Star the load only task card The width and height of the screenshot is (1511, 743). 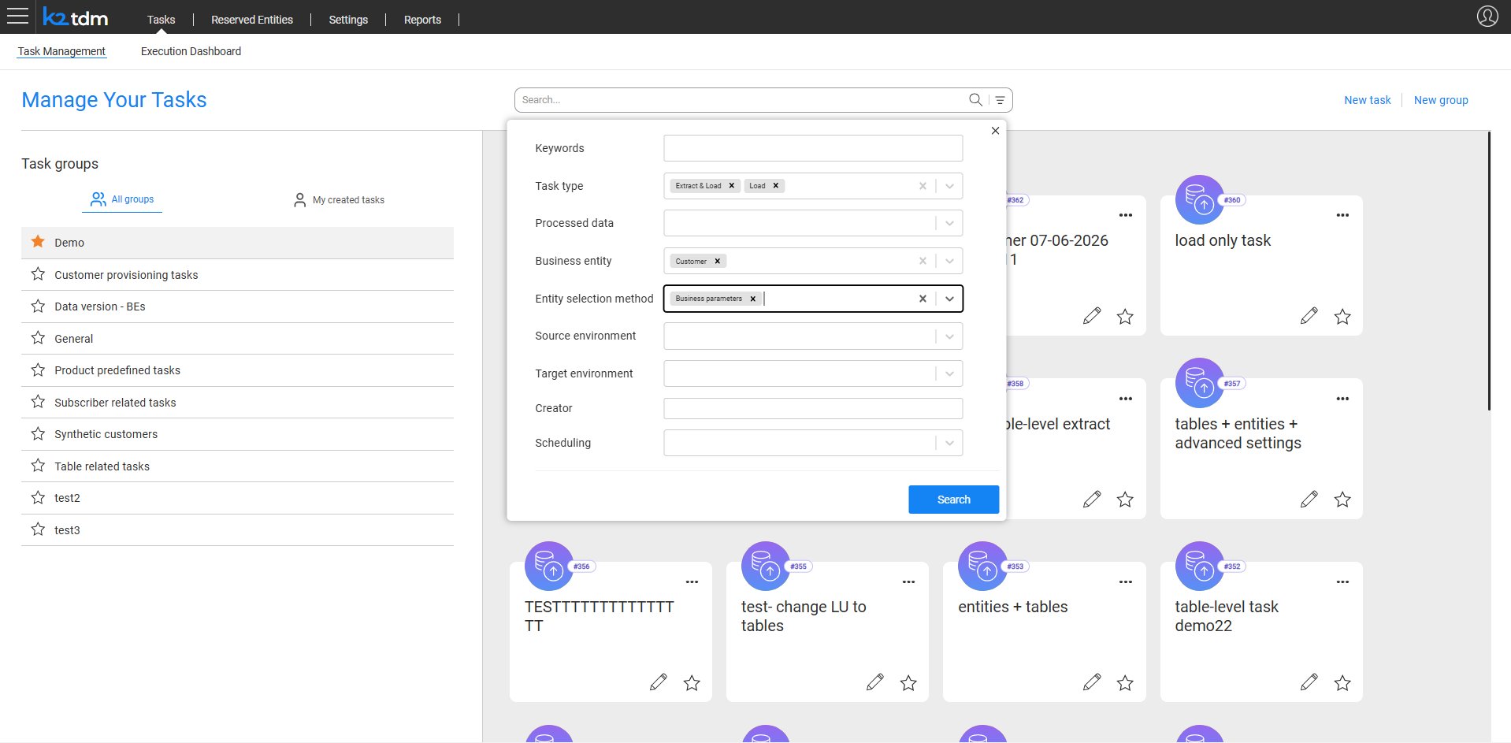pyautogui.click(x=1342, y=317)
